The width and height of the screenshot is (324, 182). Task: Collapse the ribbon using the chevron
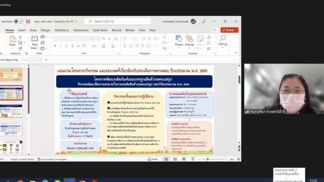tap(236, 53)
